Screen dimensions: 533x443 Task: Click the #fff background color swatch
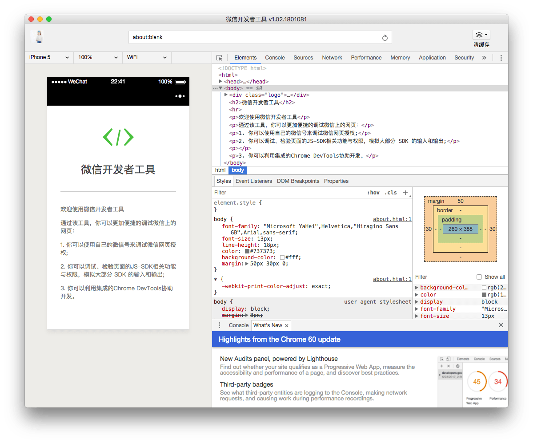[x=282, y=257]
